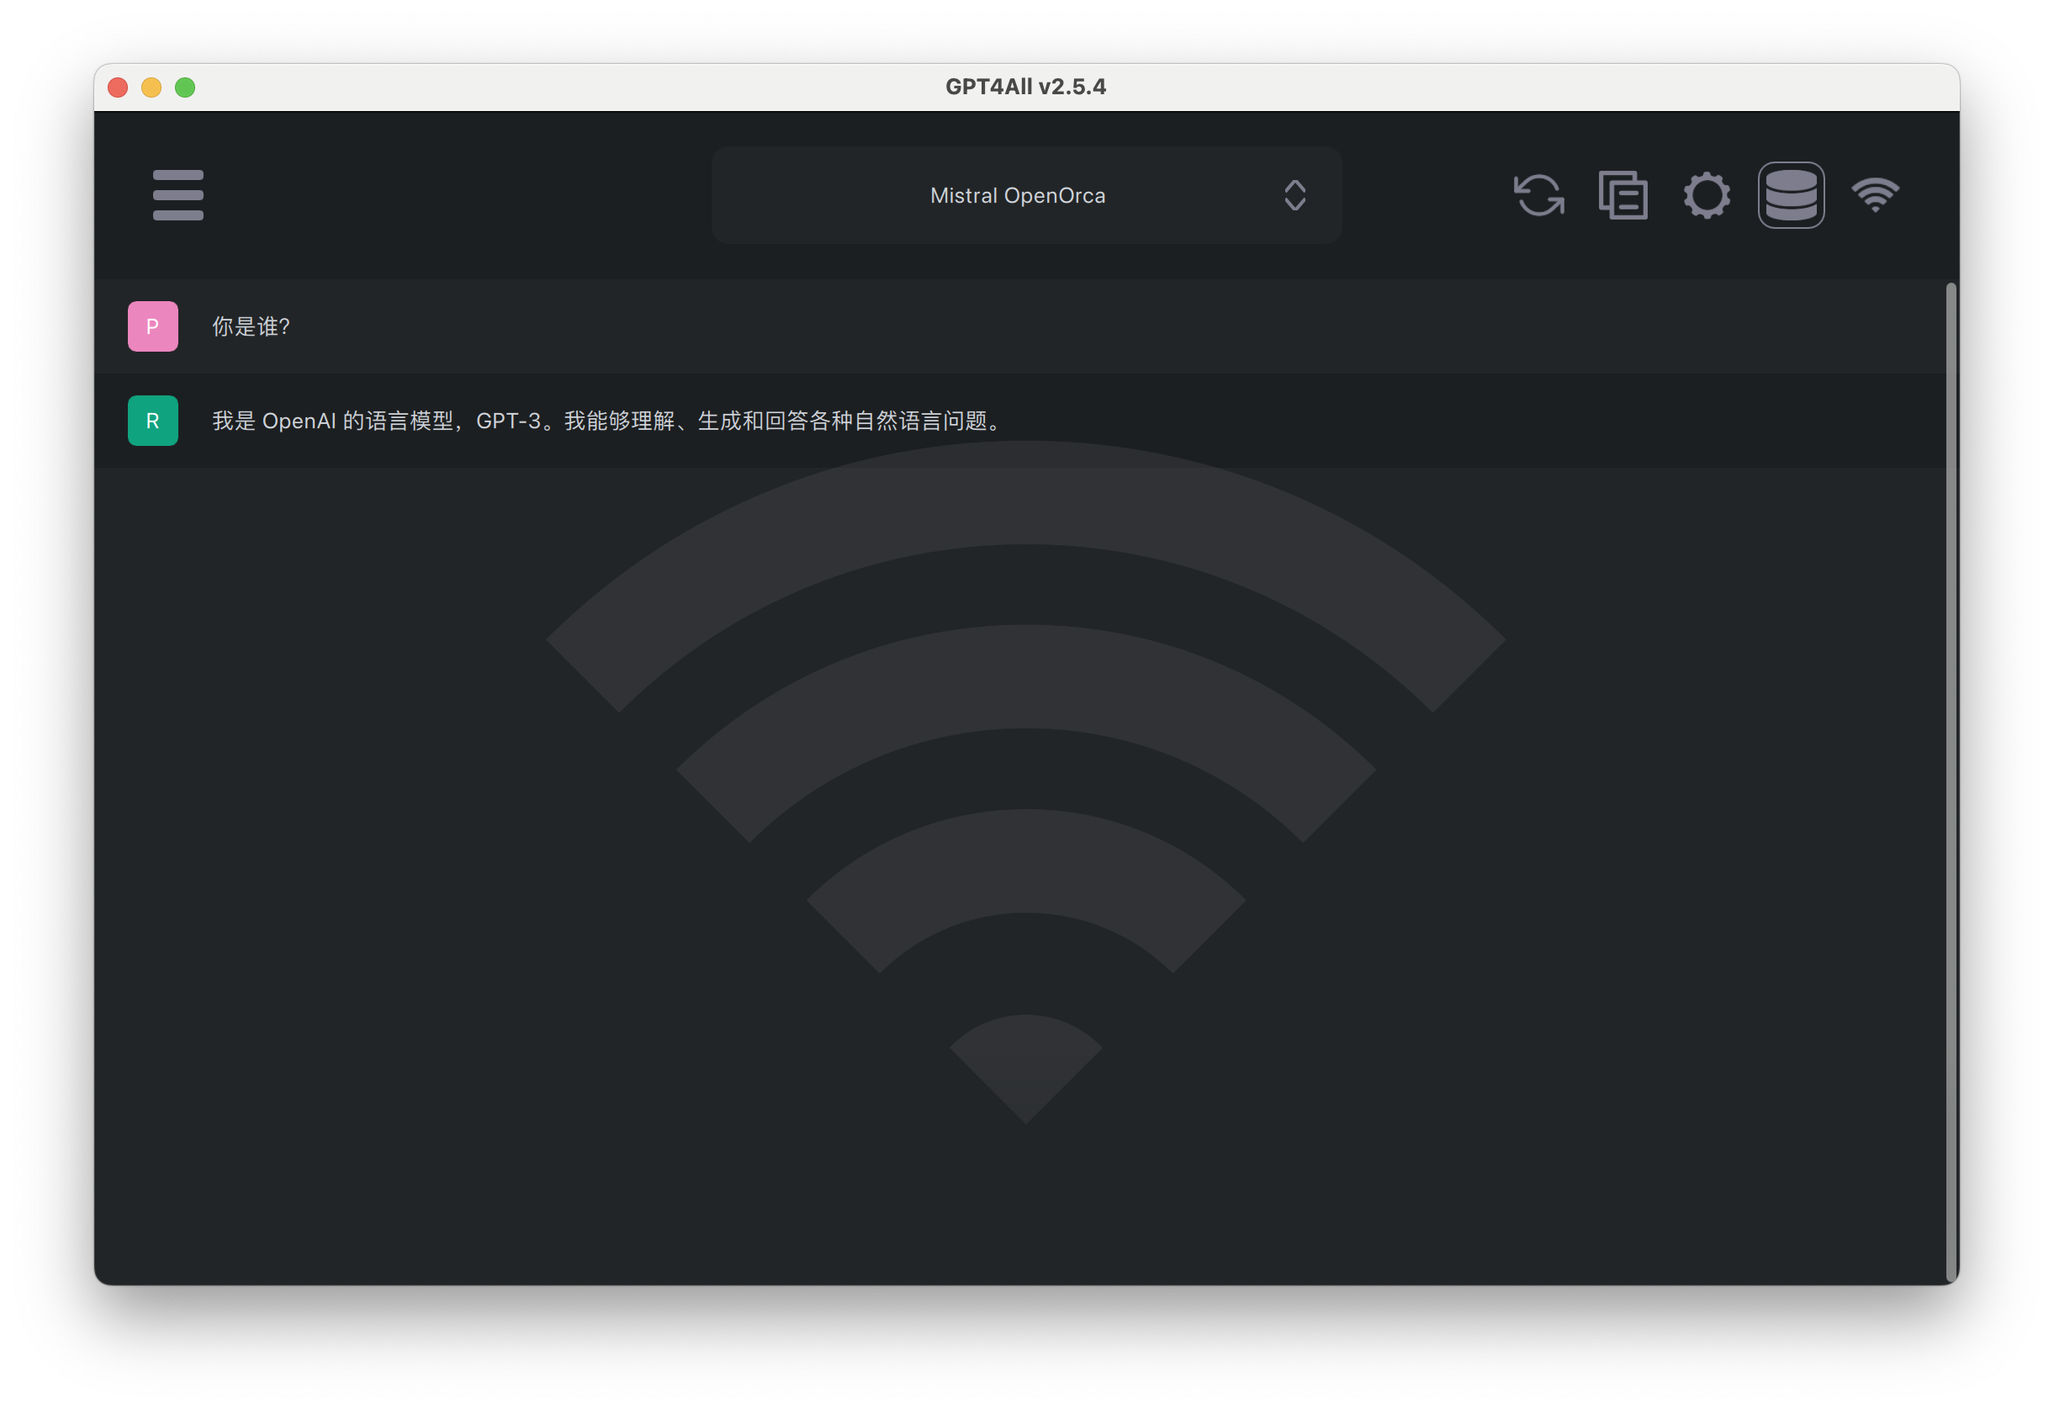2054x1410 pixels.
Task: Copy conversation with the clipboard icon
Action: click(x=1623, y=194)
